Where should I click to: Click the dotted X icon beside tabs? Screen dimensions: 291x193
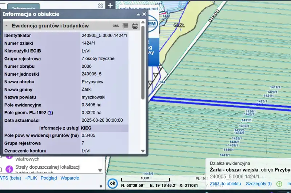point(100,6)
